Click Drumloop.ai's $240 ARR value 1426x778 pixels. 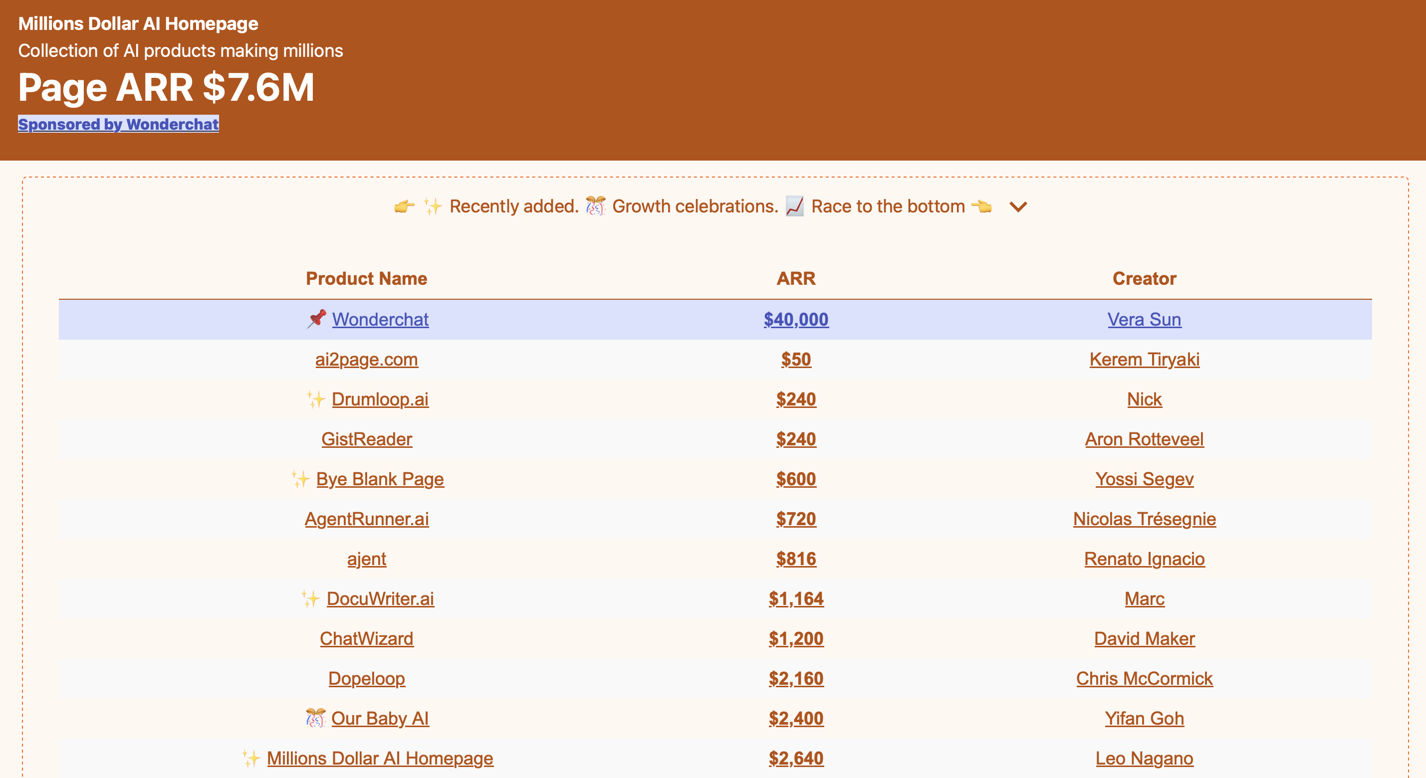click(x=796, y=399)
